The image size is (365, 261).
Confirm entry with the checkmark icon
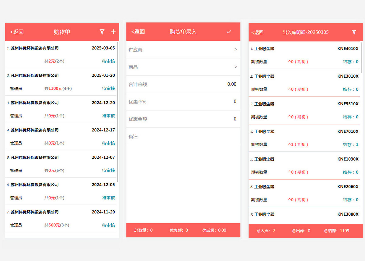[x=229, y=32]
